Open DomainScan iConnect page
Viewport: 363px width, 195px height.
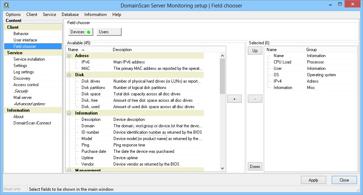[x=32, y=123]
